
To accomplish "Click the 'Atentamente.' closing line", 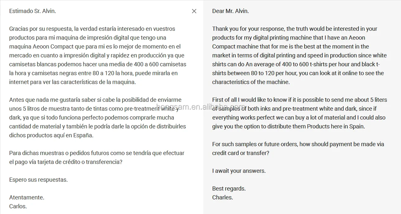I will [x=27, y=198].
